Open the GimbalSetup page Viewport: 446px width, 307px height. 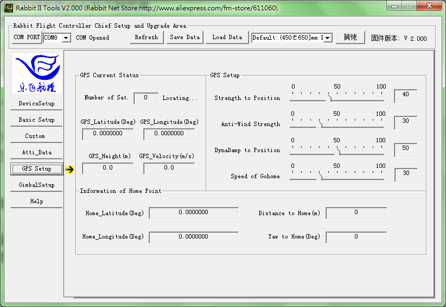pos(36,185)
